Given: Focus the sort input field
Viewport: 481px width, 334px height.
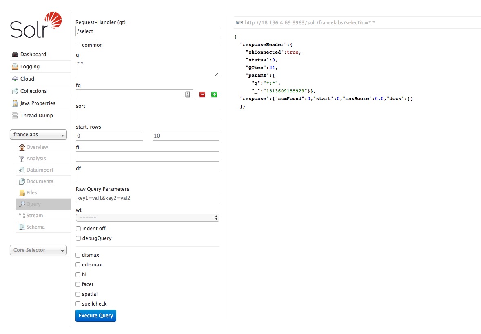Looking at the screenshot, I should click(x=148, y=115).
